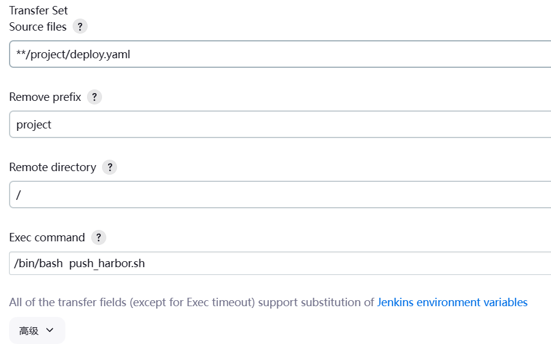Screen dimensions: 551x350
Task: Click the chevron arrow beside 高级
Action: (x=50, y=330)
